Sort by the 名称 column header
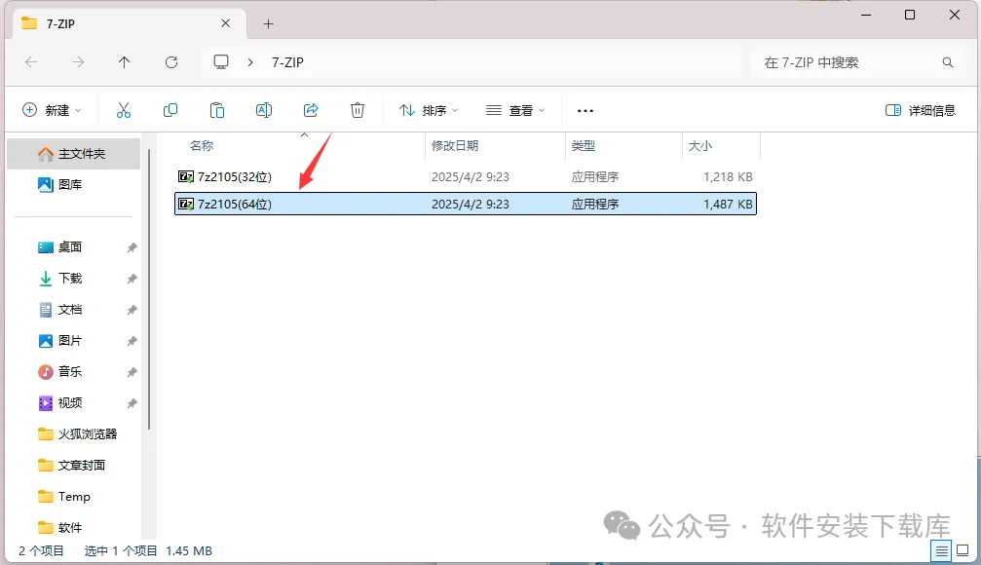The width and height of the screenshot is (981, 565). [x=202, y=146]
